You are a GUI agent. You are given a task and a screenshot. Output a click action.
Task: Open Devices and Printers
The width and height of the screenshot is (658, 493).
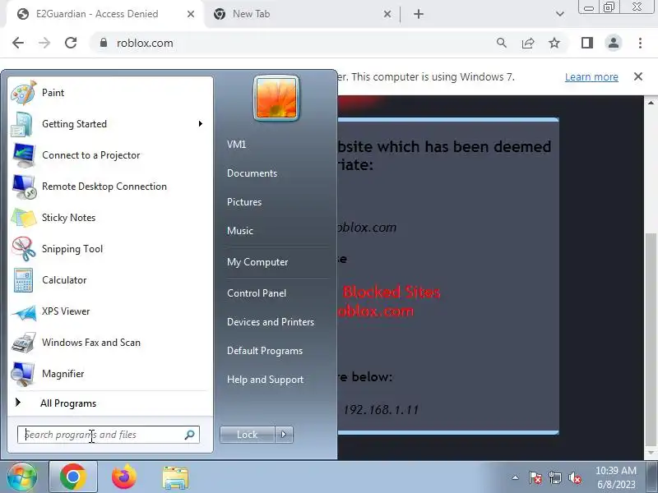[271, 322]
